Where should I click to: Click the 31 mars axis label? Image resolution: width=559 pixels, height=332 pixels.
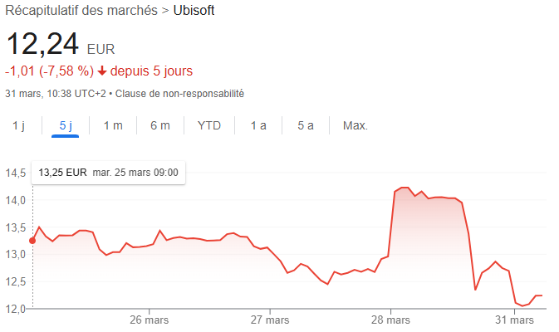pos(514,320)
